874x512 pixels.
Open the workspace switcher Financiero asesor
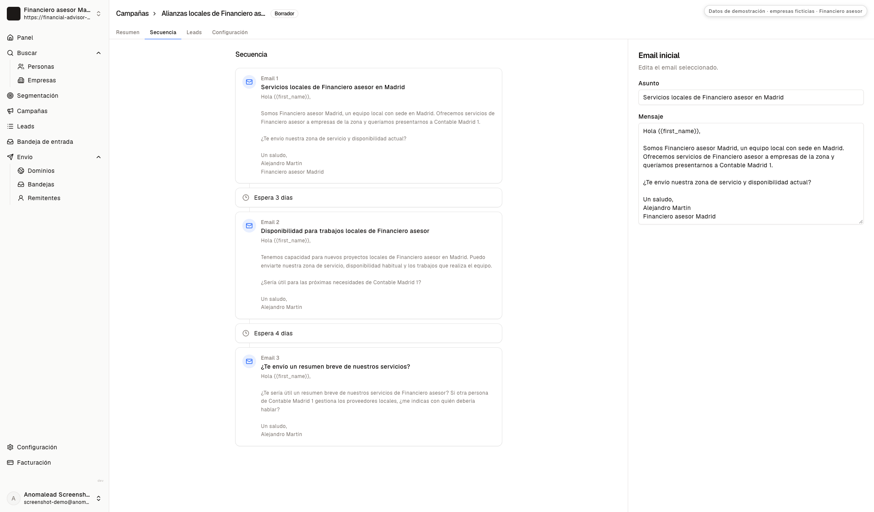[x=55, y=14]
